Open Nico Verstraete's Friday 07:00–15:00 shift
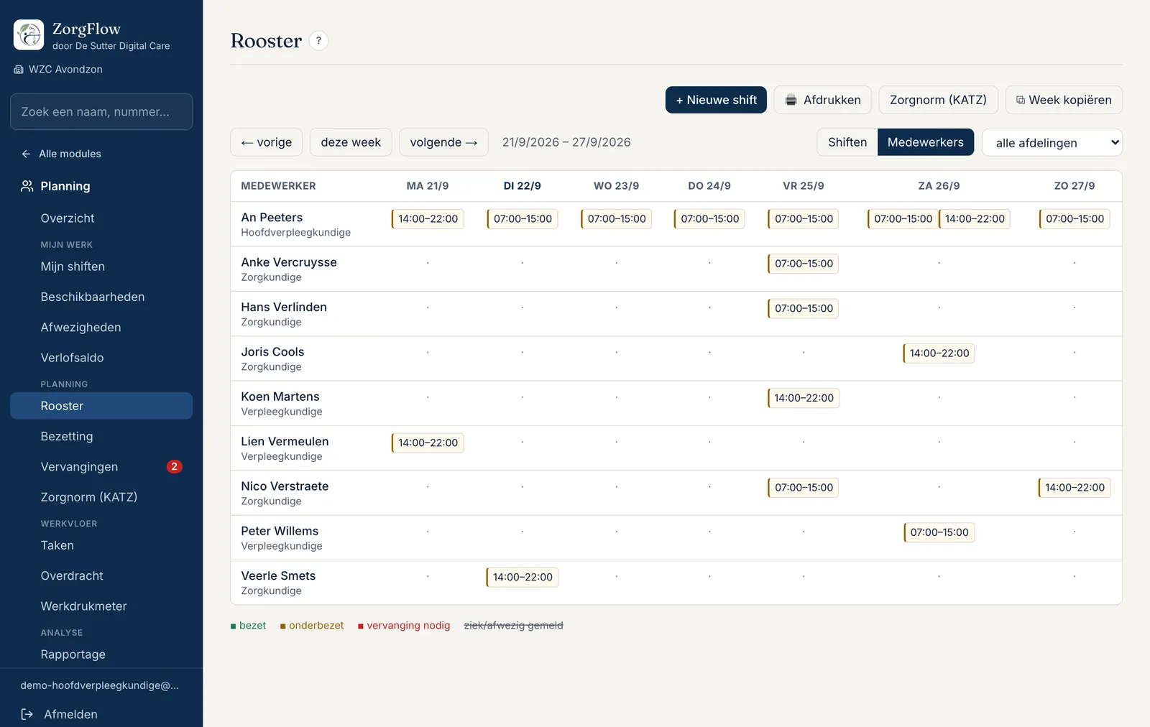 [x=804, y=488]
